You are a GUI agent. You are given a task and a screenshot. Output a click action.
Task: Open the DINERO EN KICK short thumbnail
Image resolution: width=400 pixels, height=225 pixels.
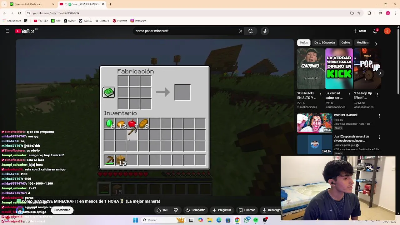click(339, 69)
